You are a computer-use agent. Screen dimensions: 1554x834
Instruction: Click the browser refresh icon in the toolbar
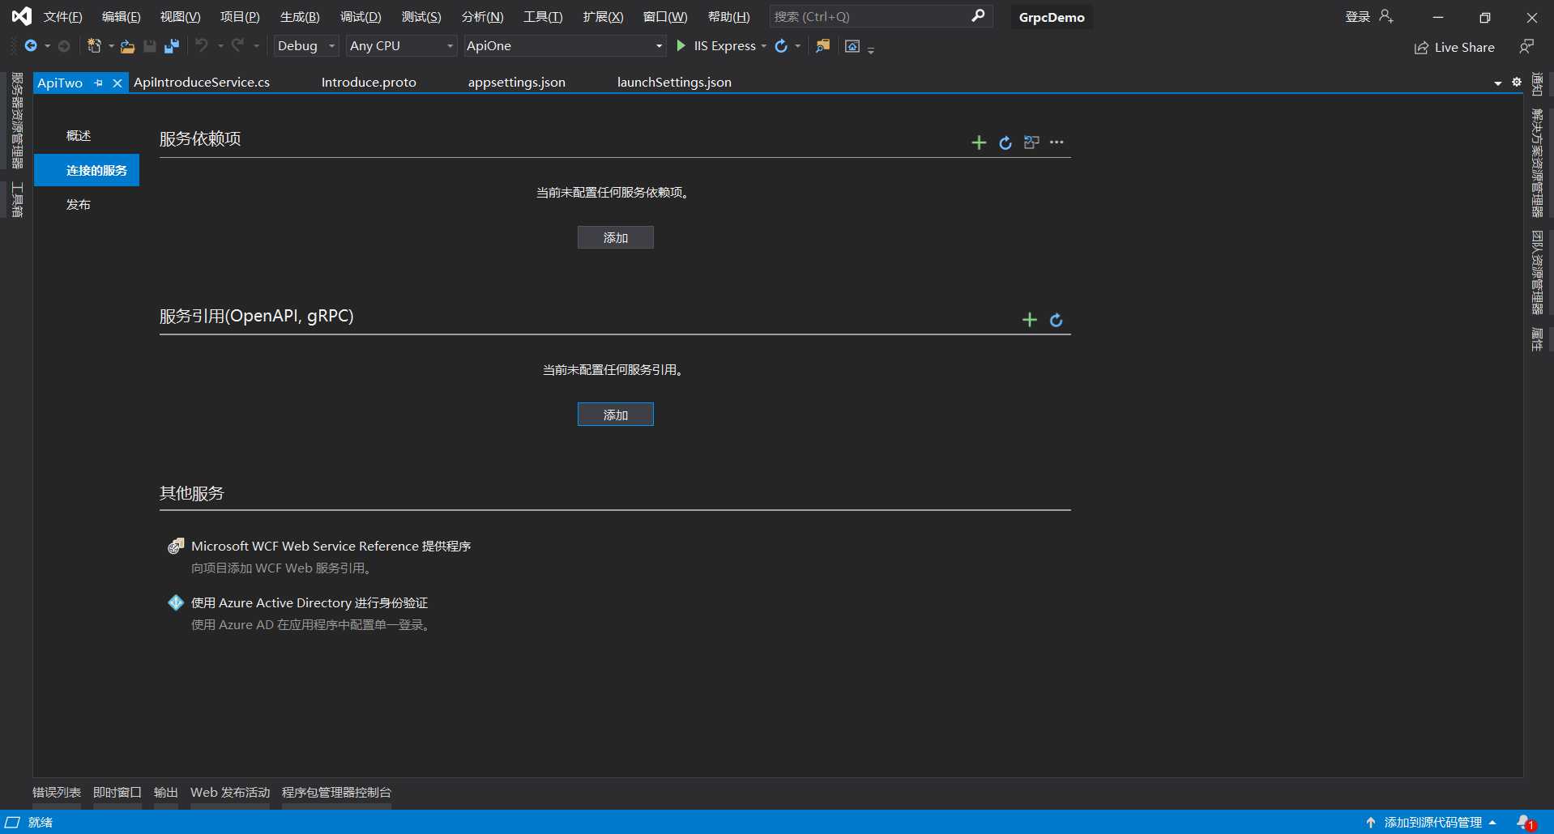tap(781, 46)
